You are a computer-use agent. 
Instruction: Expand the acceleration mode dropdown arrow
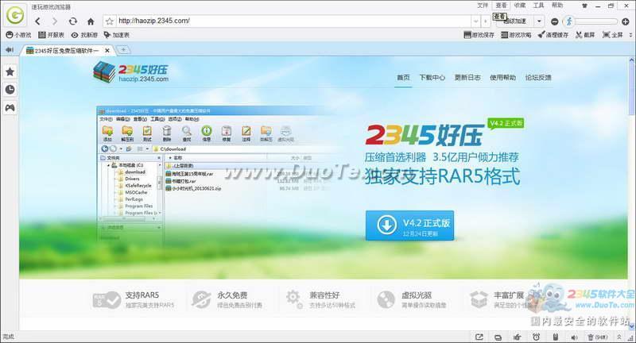(x=539, y=21)
